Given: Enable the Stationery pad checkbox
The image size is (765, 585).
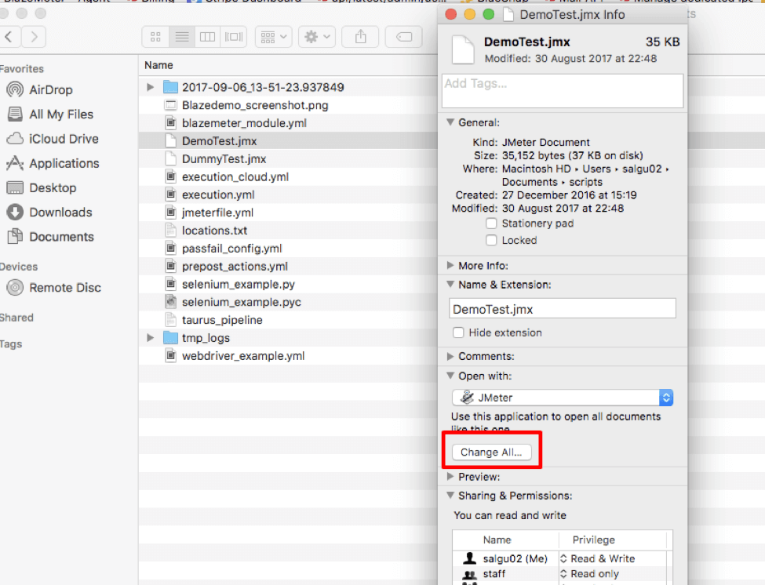Looking at the screenshot, I should (x=491, y=223).
